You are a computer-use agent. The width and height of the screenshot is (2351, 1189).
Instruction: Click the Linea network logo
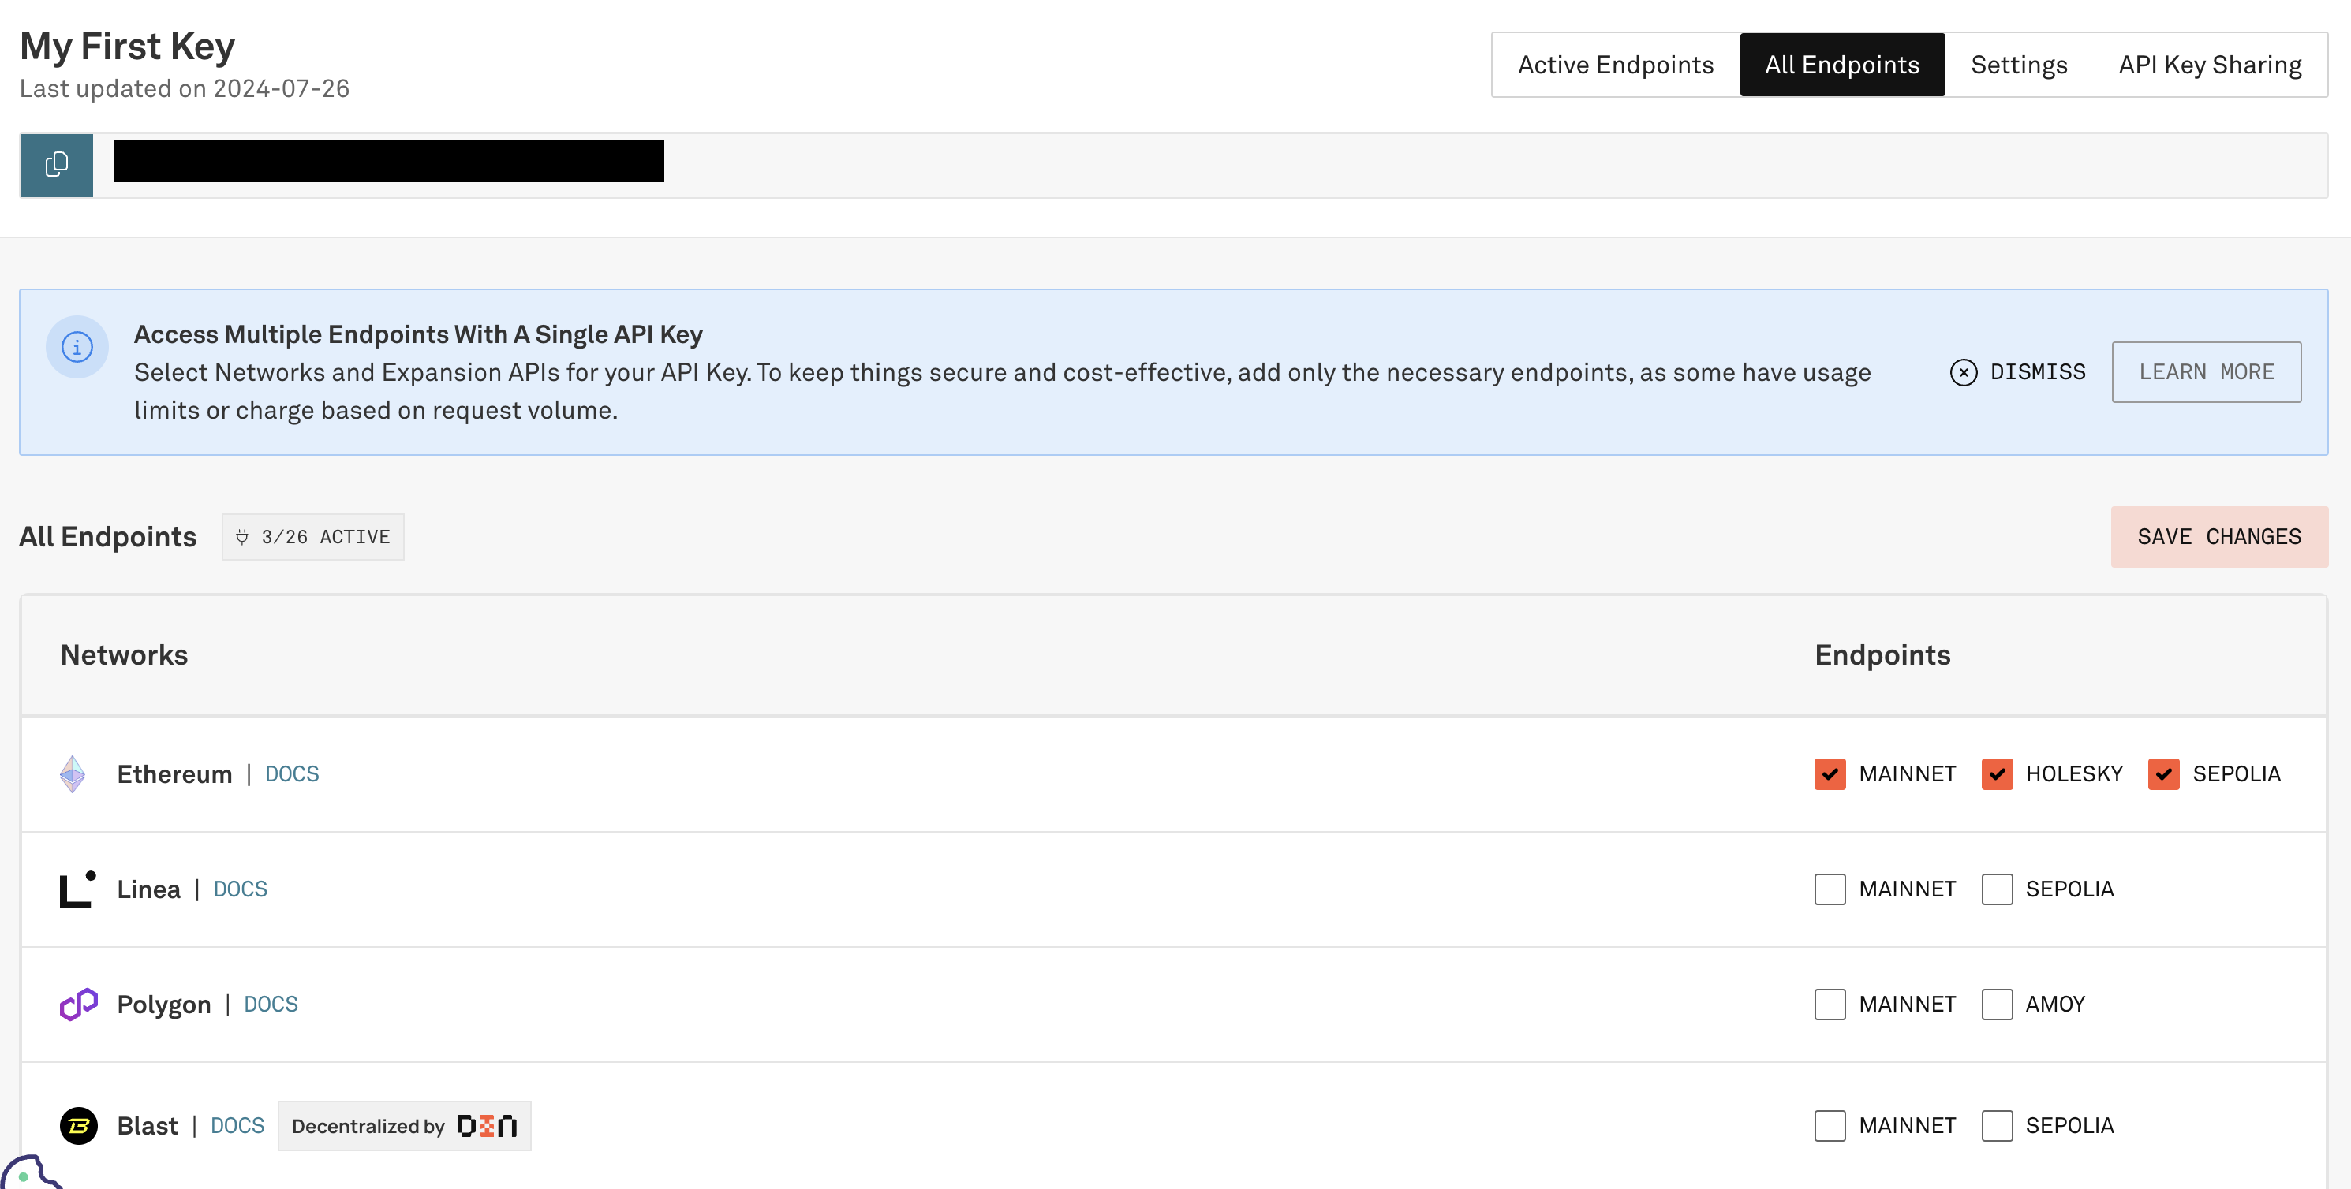(77, 889)
